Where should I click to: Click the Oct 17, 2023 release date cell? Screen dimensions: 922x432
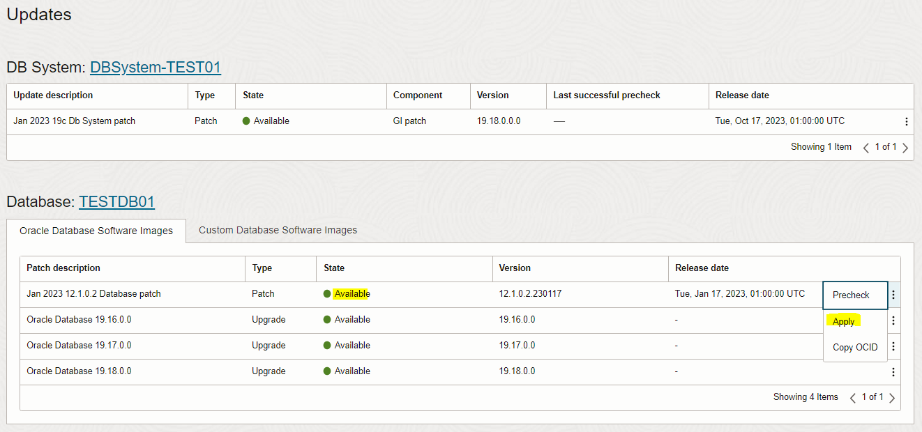click(x=780, y=121)
